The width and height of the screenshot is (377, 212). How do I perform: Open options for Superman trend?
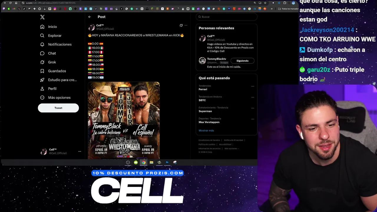point(253,108)
